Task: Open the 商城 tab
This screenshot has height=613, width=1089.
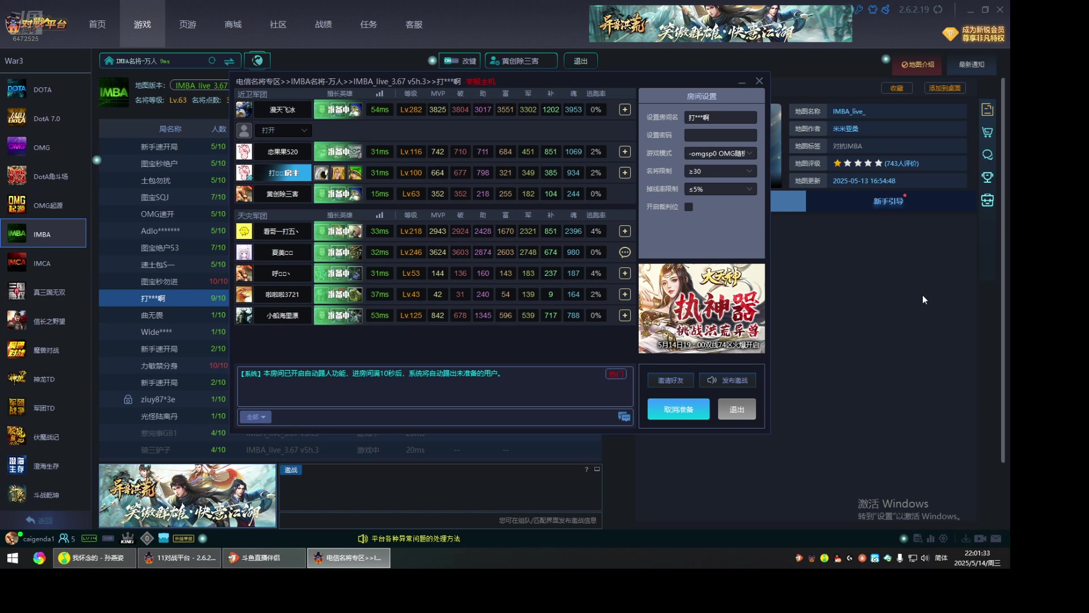Action: click(233, 24)
